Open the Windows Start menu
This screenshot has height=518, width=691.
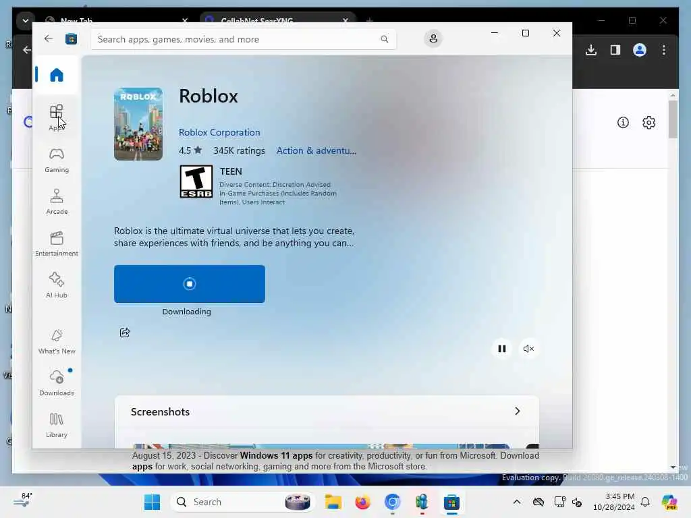click(x=152, y=502)
